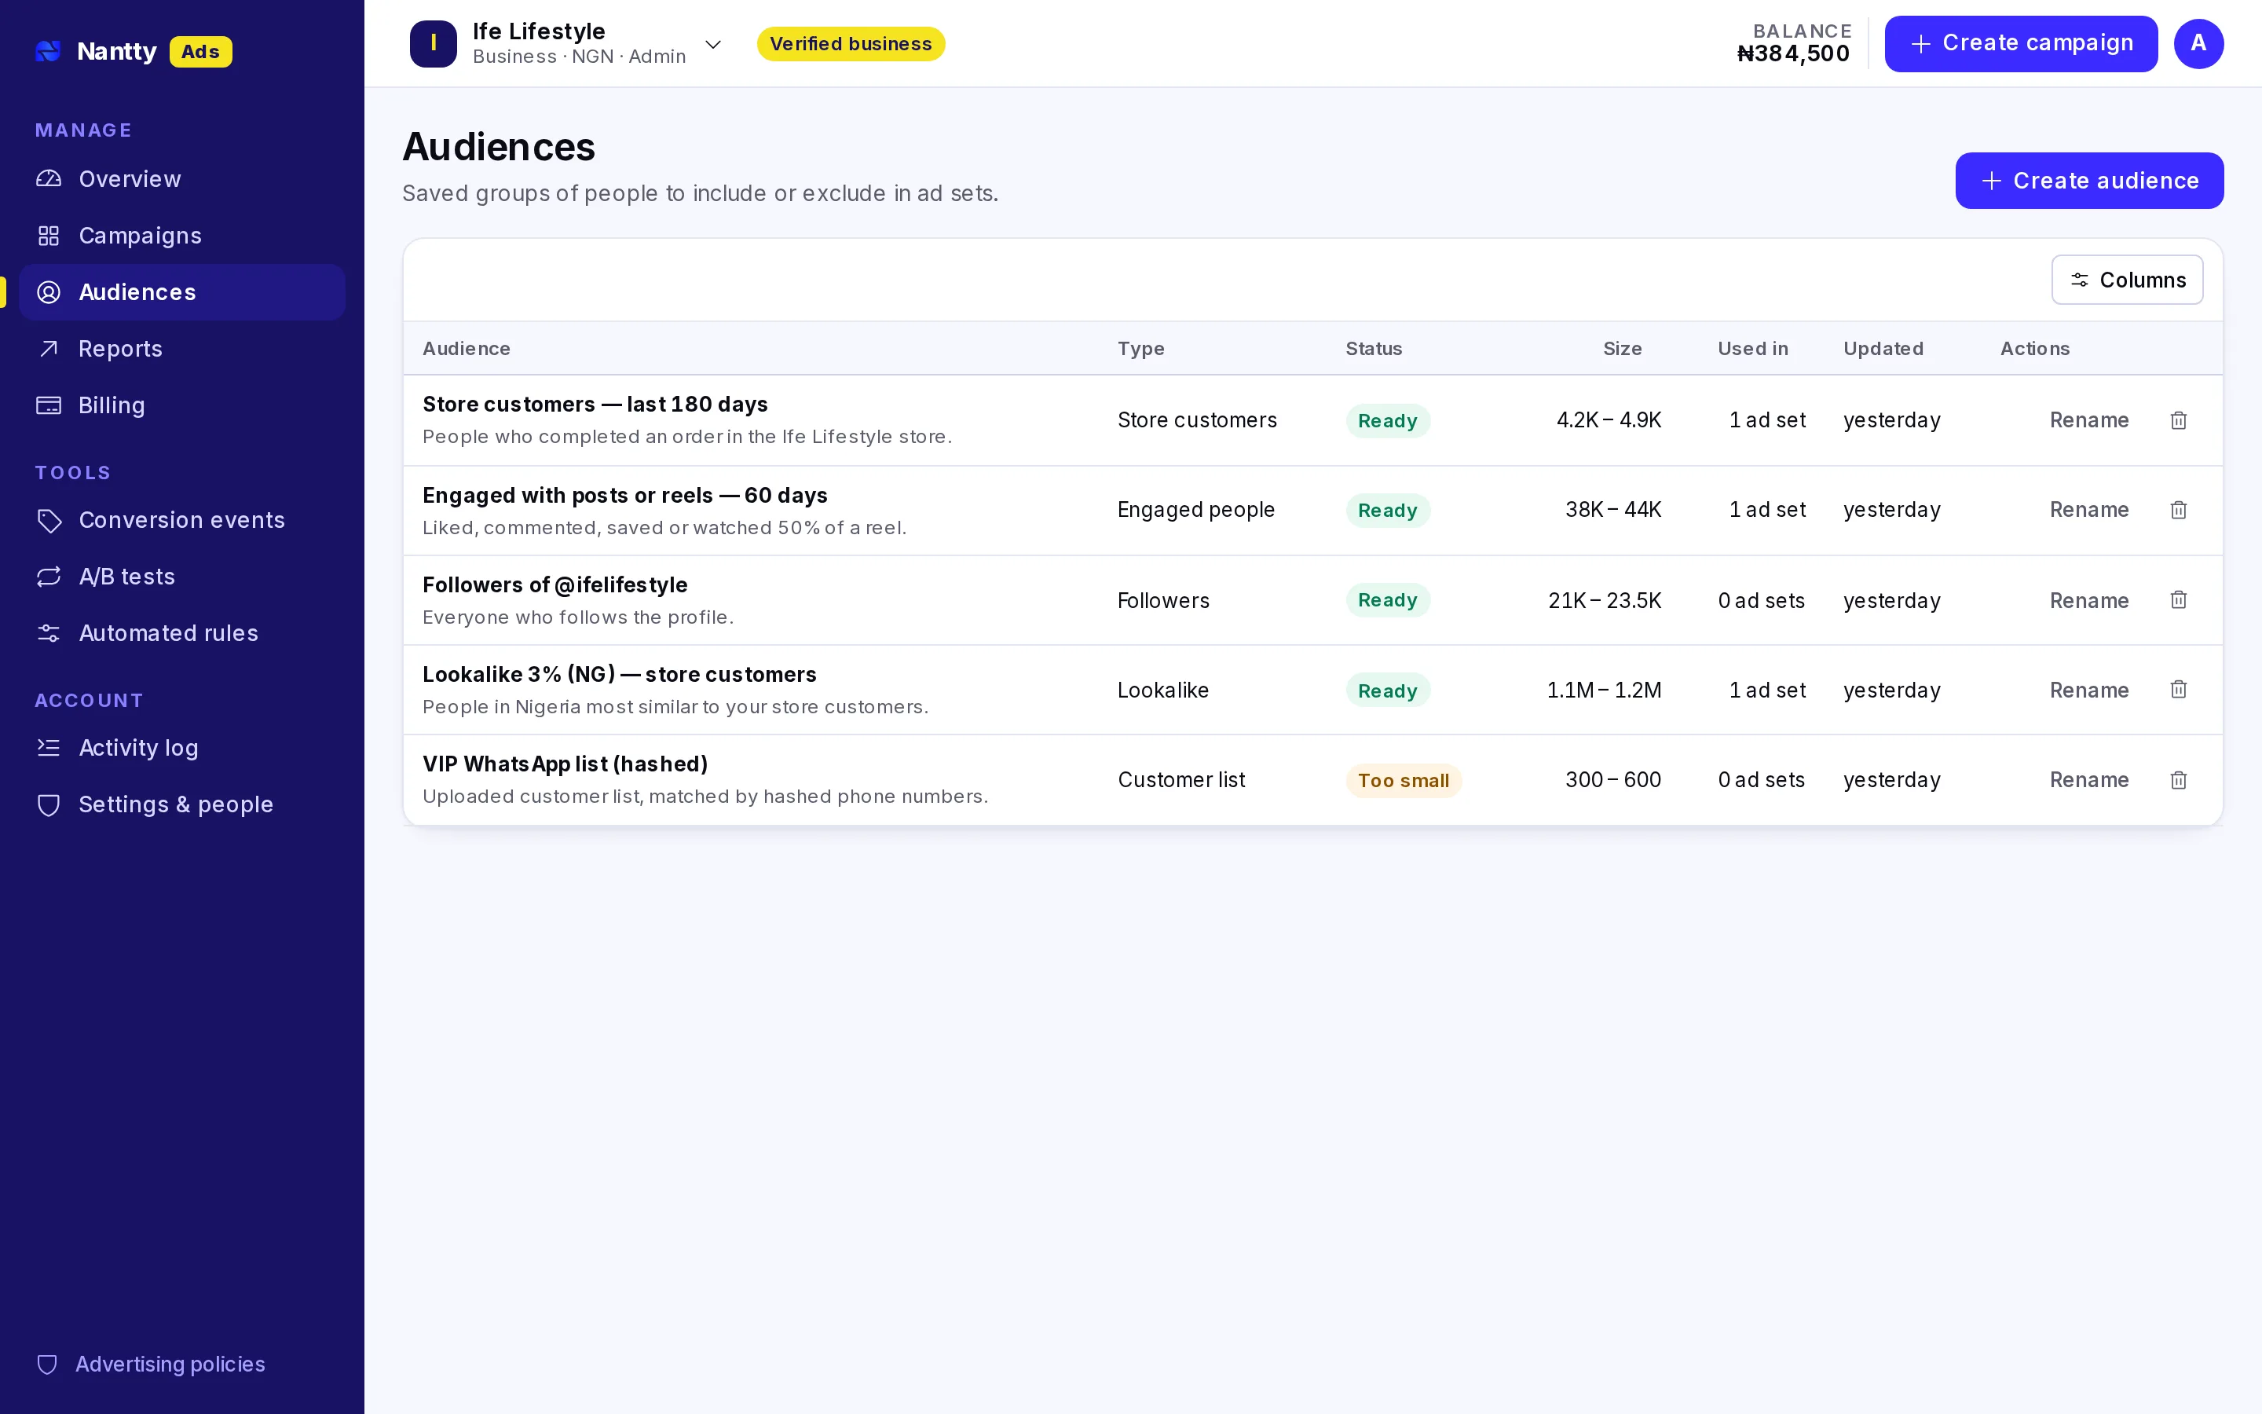2262x1414 pixels.
Task: Click the A/B tests loop icon
Action: [x=49, y=576]
